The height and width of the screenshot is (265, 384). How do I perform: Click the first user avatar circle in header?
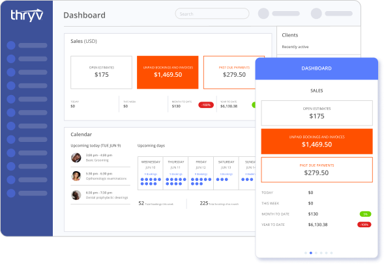[263, 14]
